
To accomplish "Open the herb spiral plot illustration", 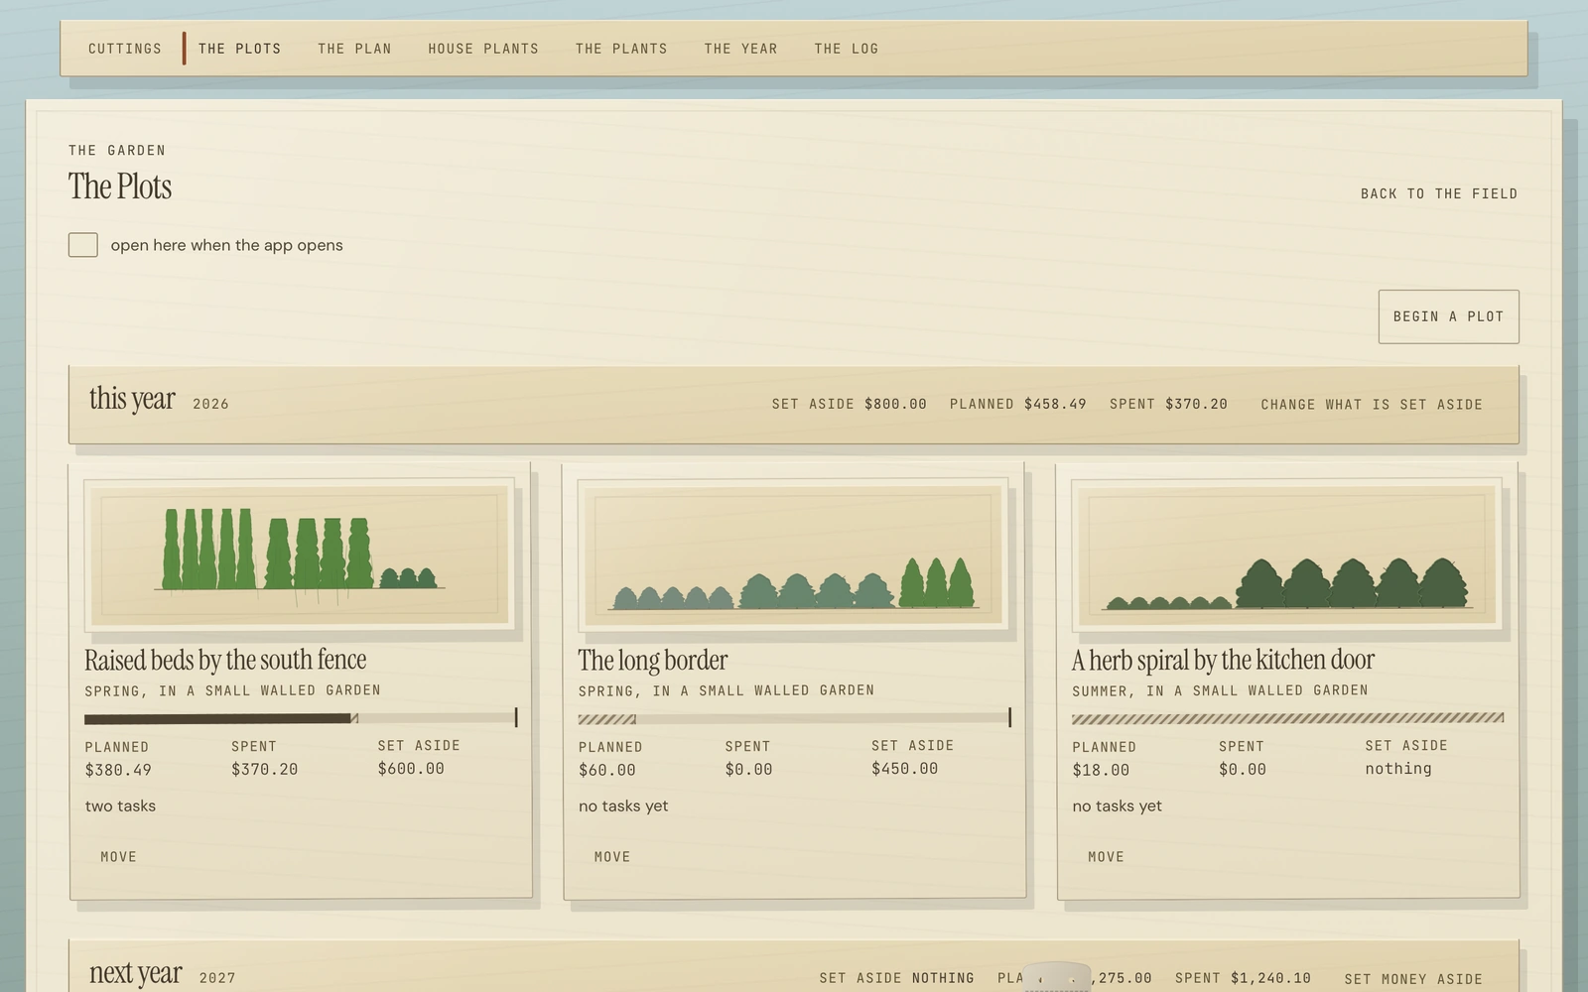I will [1287, 556].
